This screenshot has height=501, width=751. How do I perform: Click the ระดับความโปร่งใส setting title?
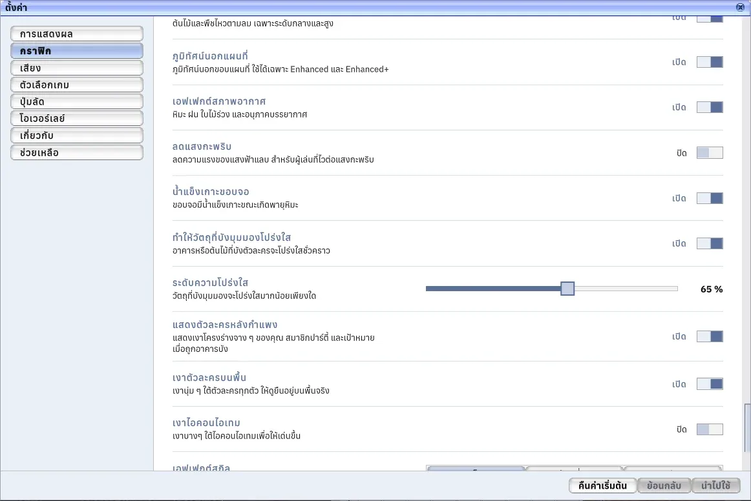[210, 282]
